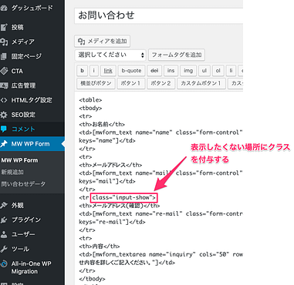
Task: Click the del quicktag button
Action: [x=154, y=70]
